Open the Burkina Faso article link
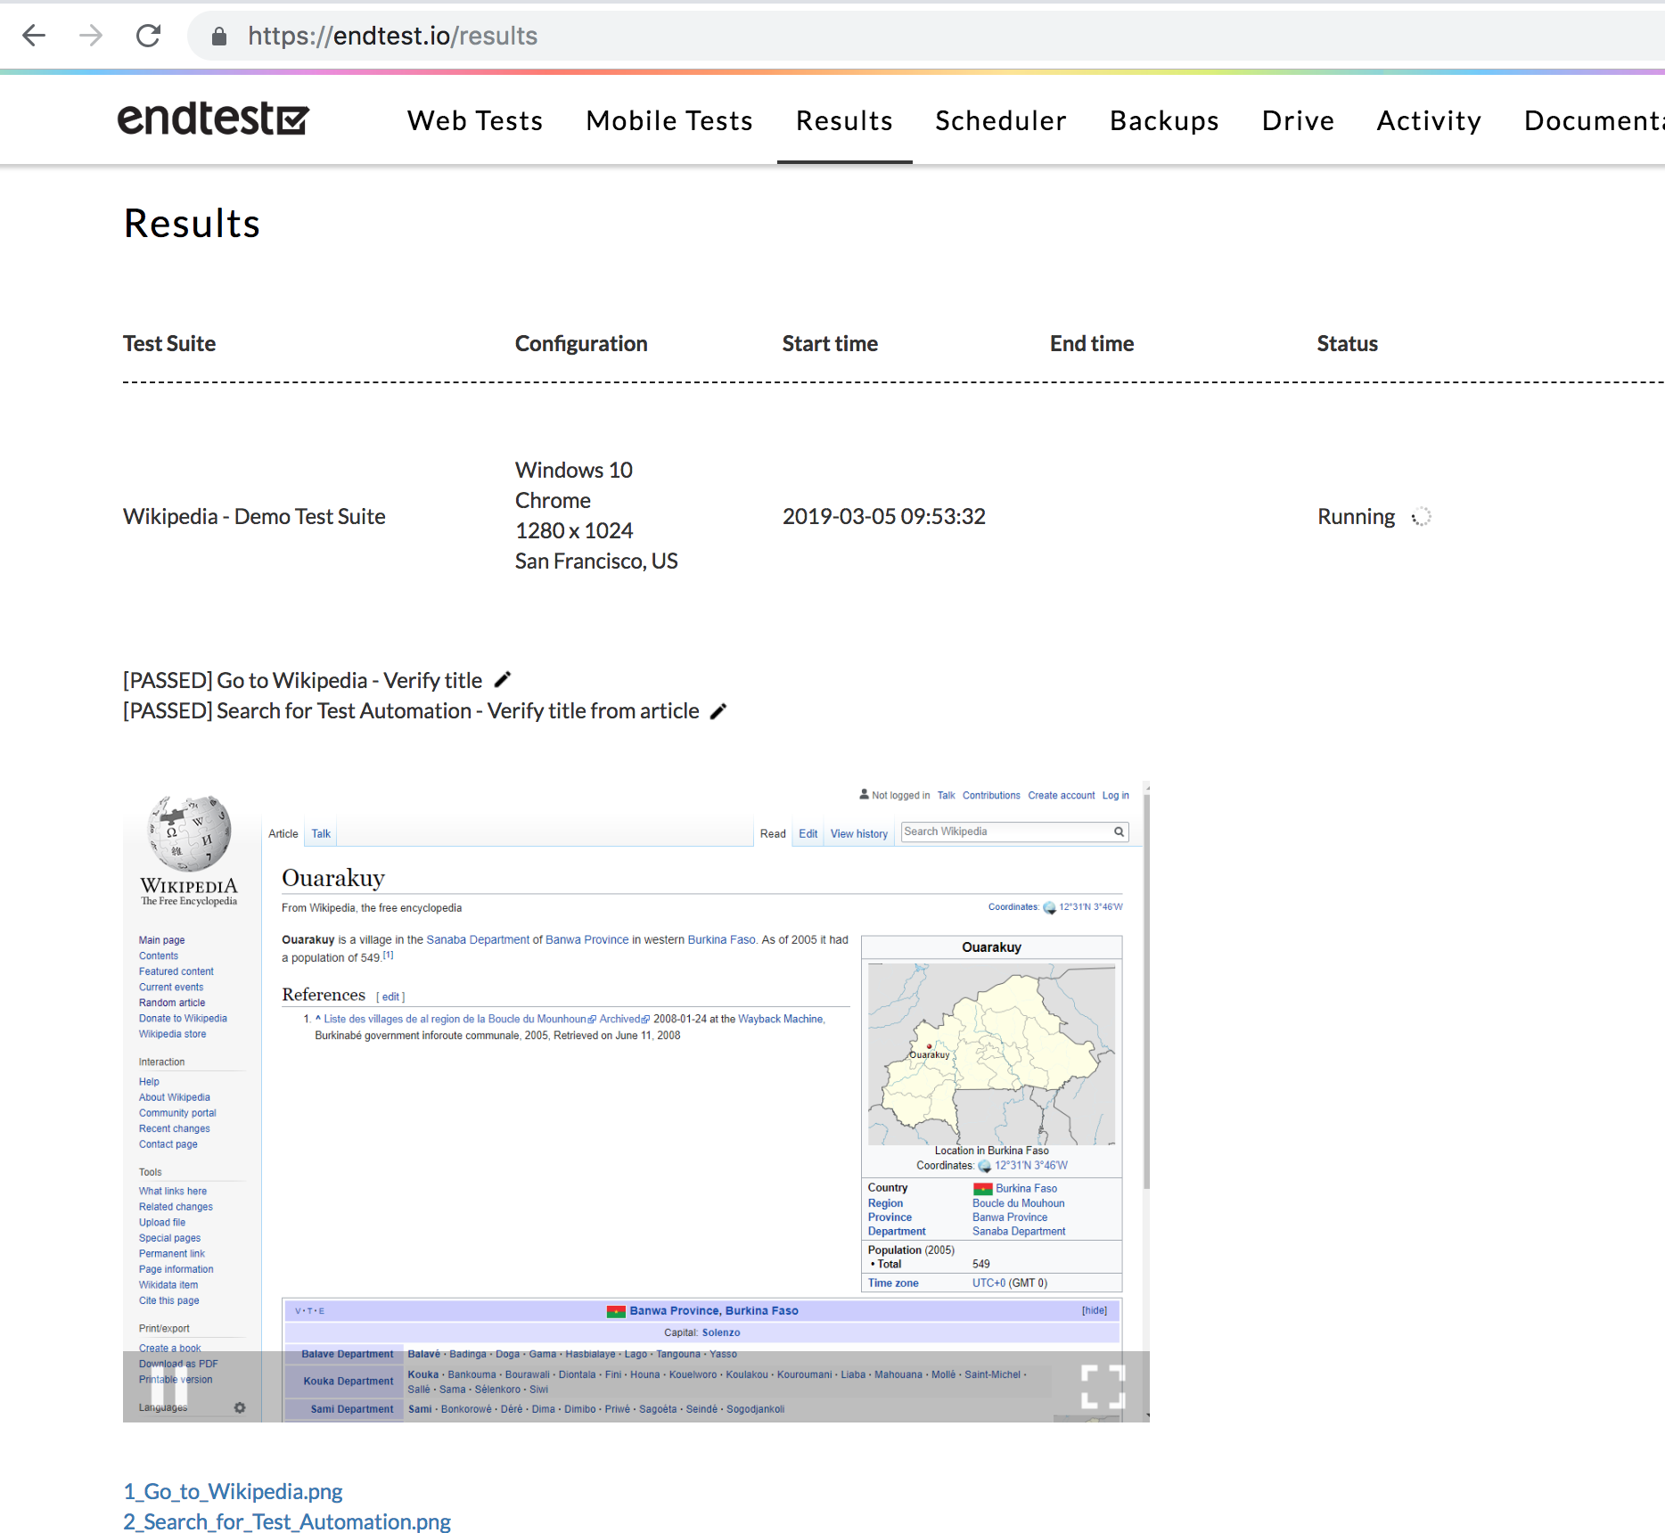 (719, 939)
